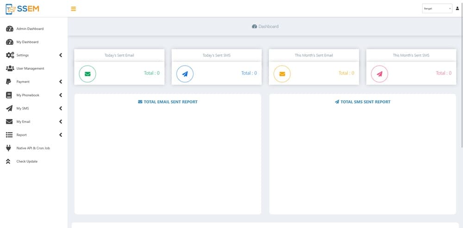The width and height of the screenshot is (463, 228).
Task: Expand the Report menu chevron
Action: tap(61, 135)
